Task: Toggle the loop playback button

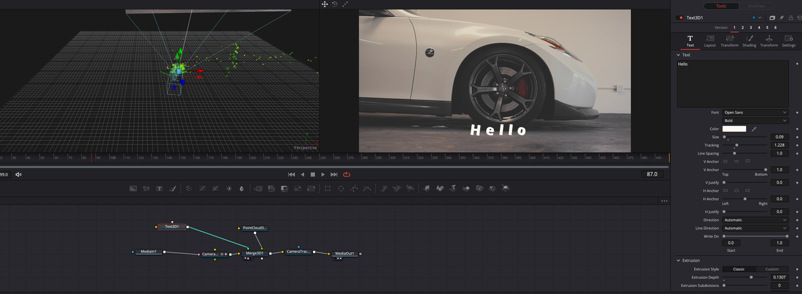Action: (346, 175)
